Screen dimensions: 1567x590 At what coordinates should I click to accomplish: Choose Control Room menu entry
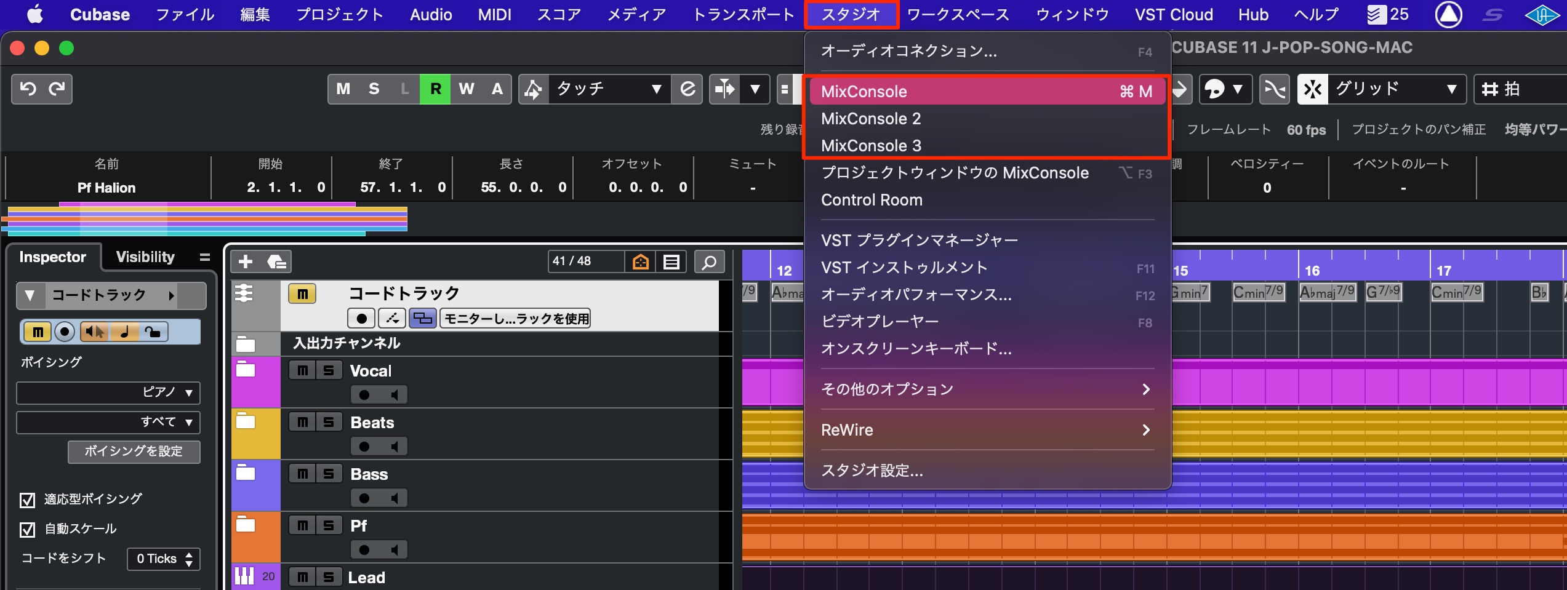tap(987, 199)
